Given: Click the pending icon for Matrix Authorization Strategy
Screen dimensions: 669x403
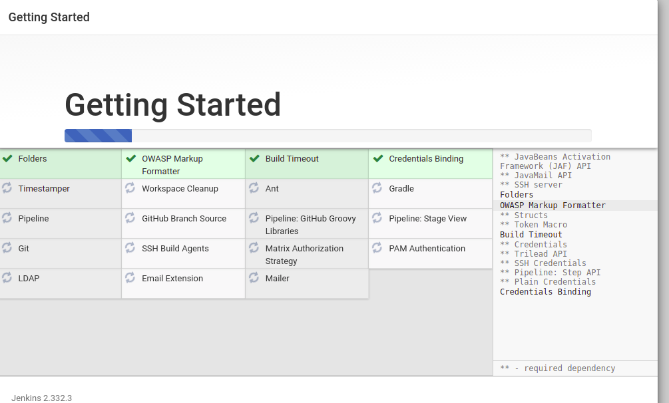Looking at the screenshot, I should pyautogui.click(x=254, y=247).
